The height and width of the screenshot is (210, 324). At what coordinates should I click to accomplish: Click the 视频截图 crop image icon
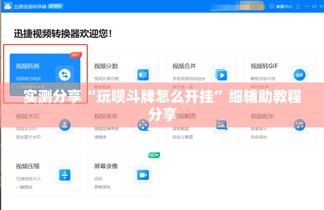coord(221,125)
